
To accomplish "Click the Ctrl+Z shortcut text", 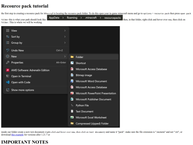I will coord(59,50).
